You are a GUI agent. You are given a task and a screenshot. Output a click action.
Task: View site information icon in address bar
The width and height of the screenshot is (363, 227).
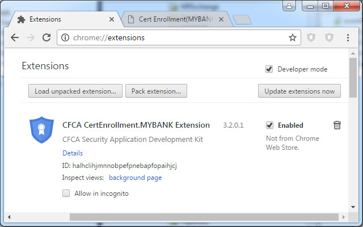pos(65,37)
